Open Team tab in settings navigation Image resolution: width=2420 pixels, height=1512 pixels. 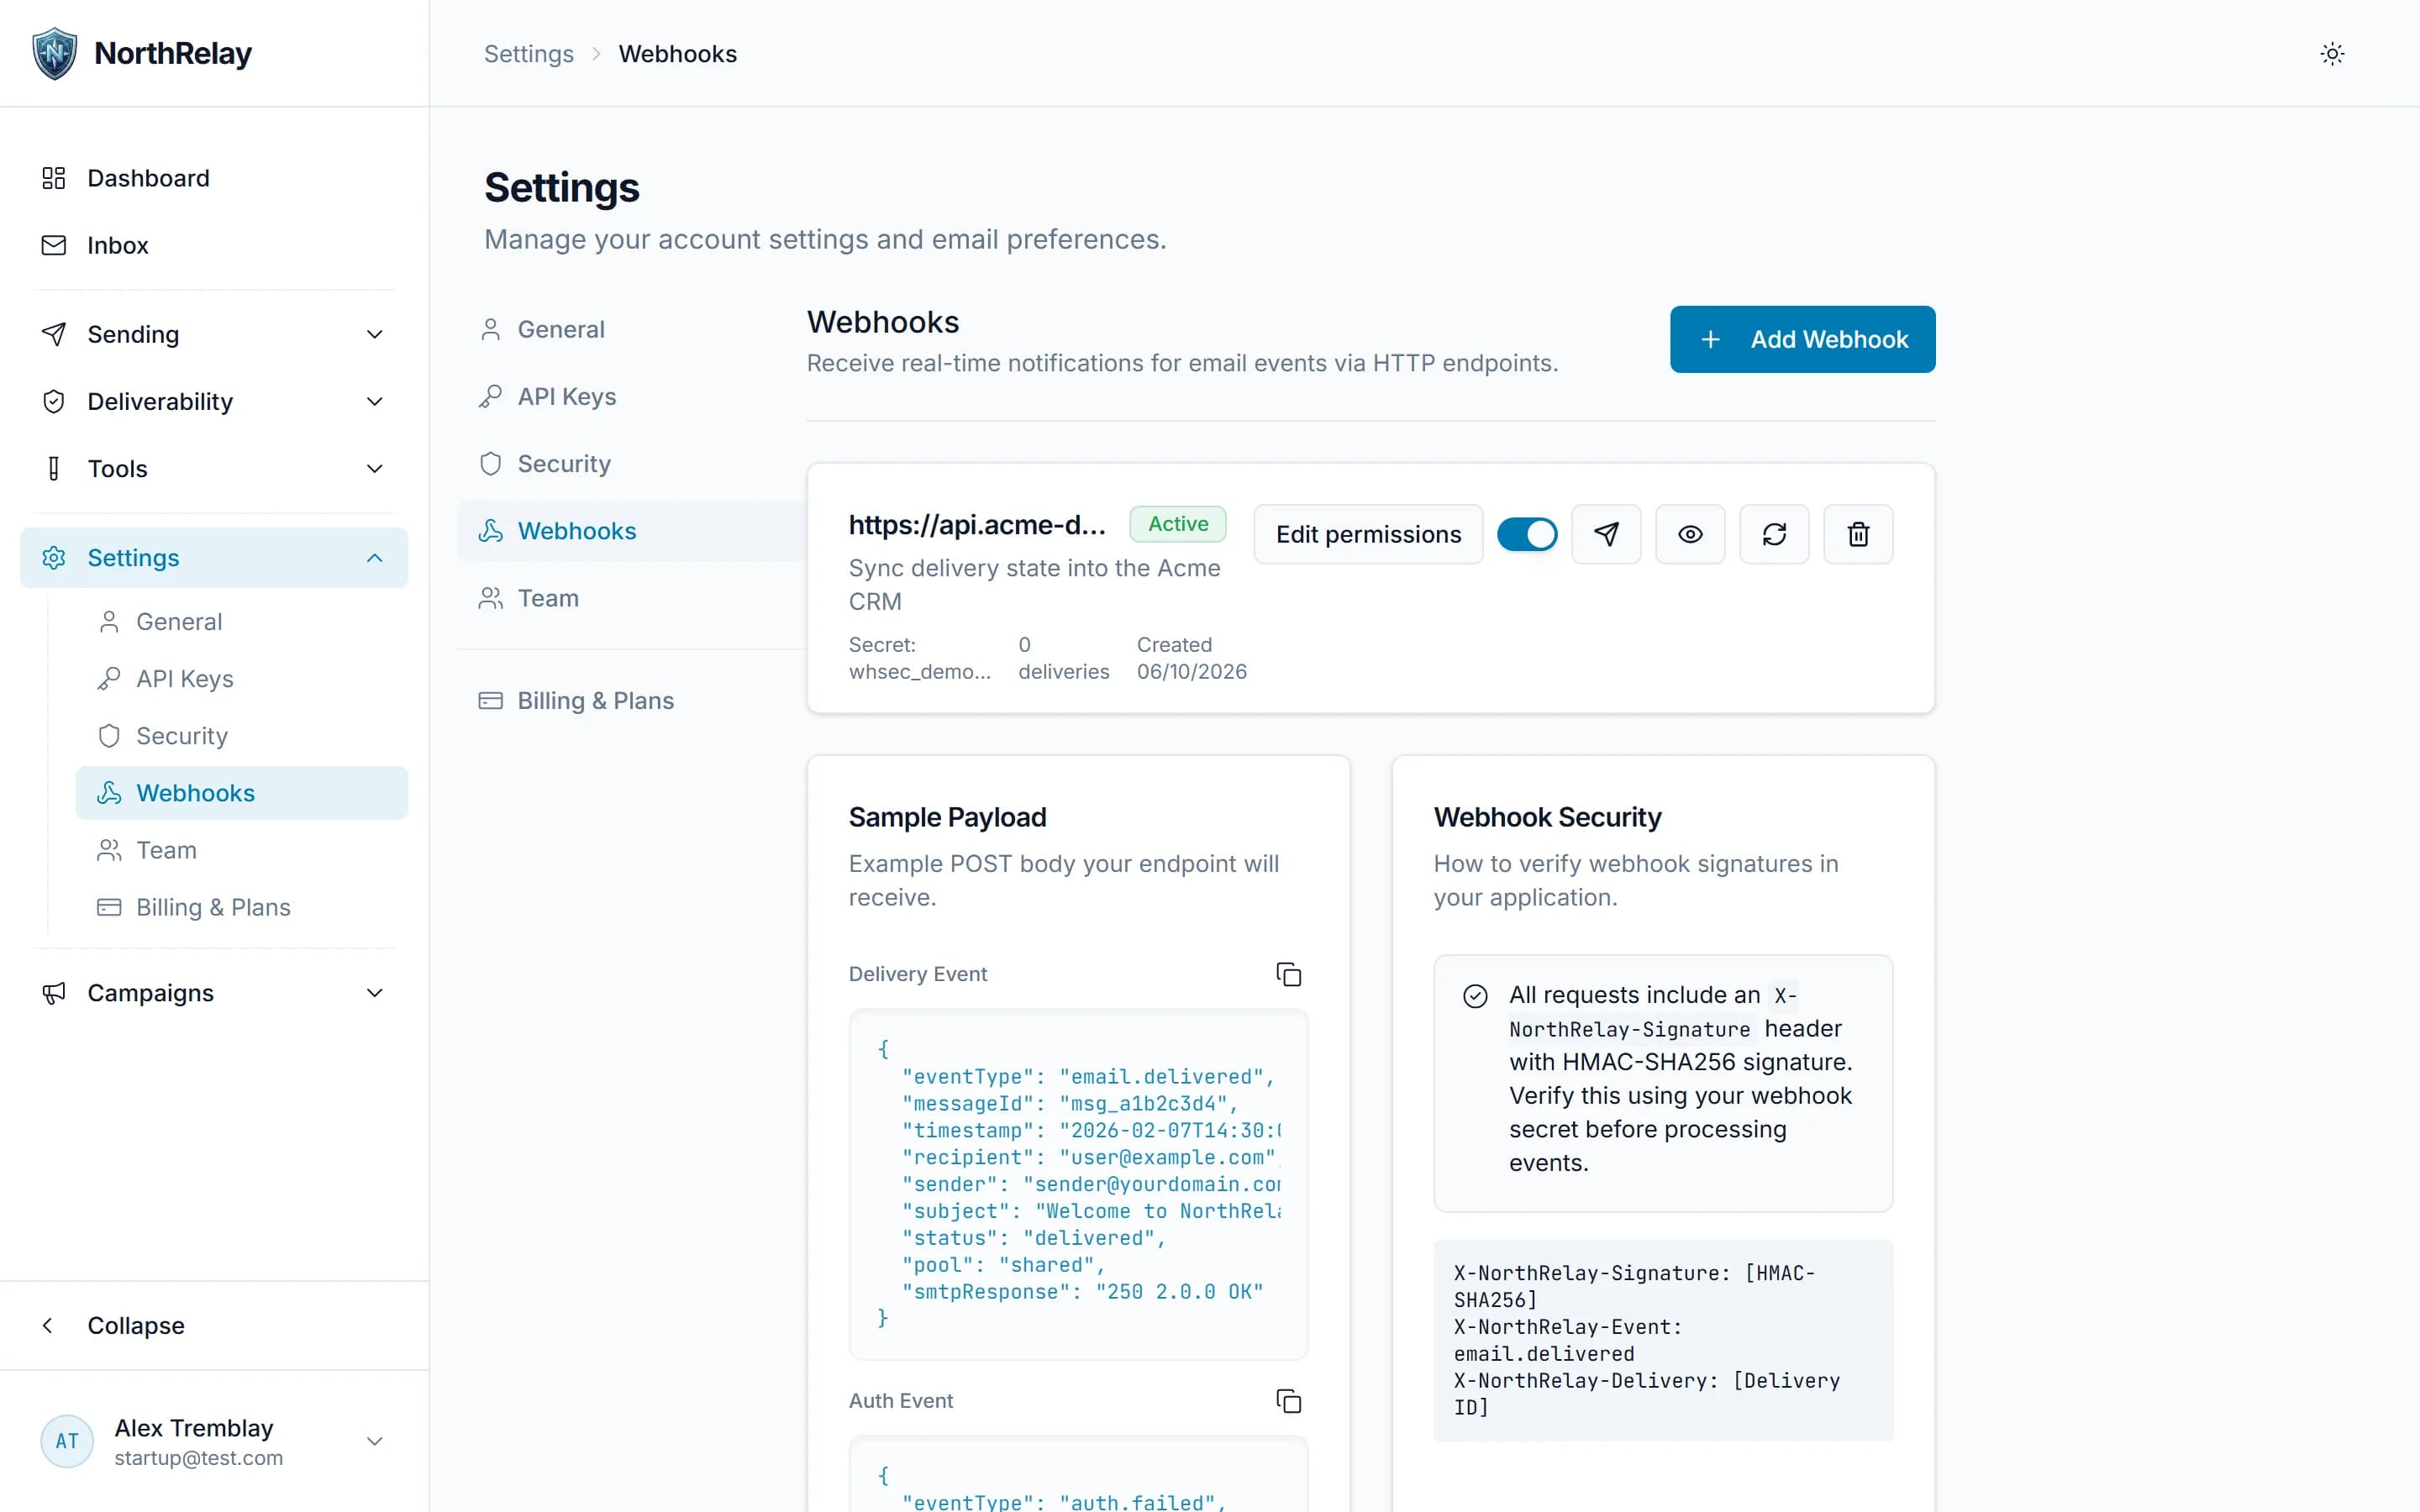click(x=630, y=598)
